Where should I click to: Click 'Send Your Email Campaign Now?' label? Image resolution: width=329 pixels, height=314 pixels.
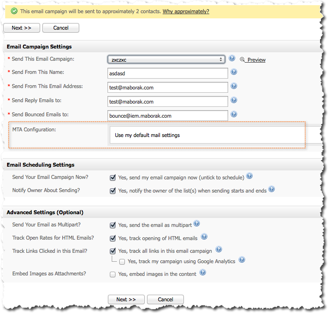50,177
